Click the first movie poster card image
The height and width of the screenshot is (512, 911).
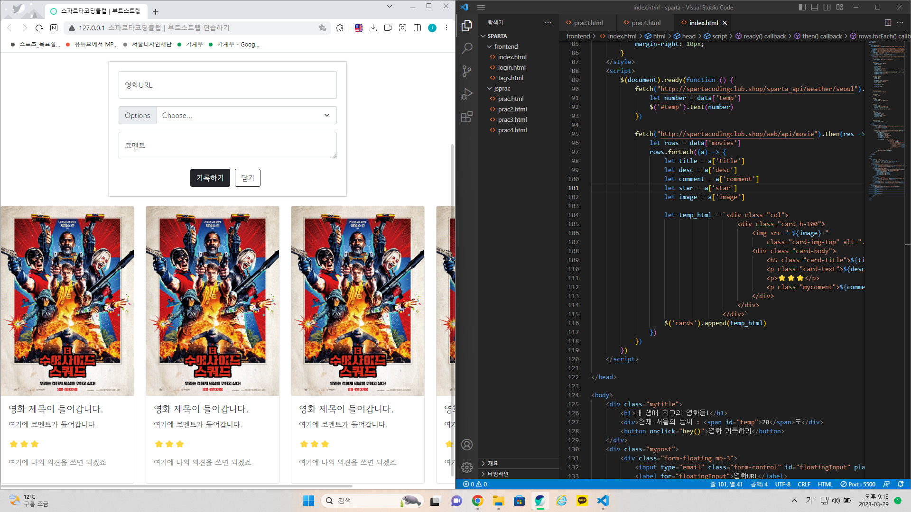coord(67,301)
